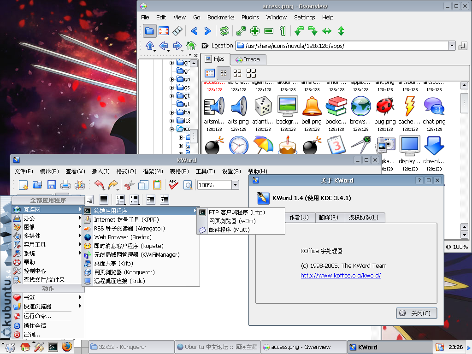Expand the 'gs' folder in Gwenview tree
Viewport: 472px width, 354px height.
pyautogui.click(x=171, y=88)
